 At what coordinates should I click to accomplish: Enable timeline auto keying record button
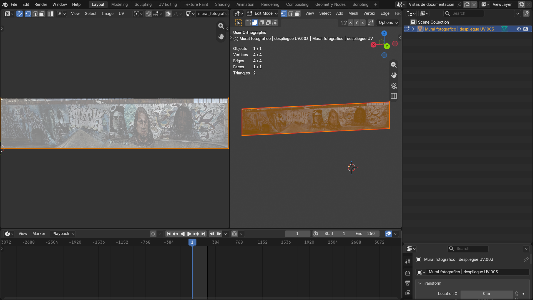coord(153,234)
